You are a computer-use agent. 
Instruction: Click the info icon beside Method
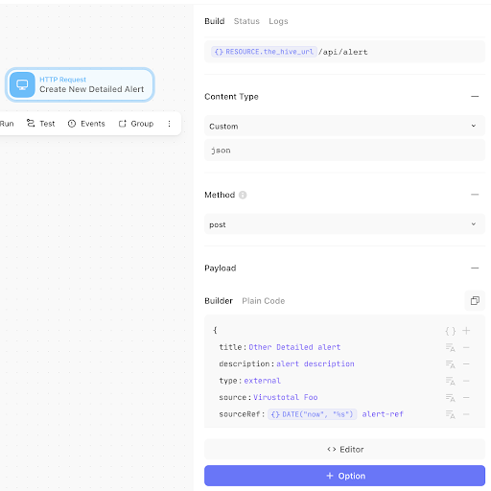click(243, 195)
